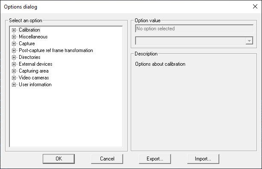This screenshot has width=262, height=169.
Task: Select the Video cameras option label
Action: (34, 78)
